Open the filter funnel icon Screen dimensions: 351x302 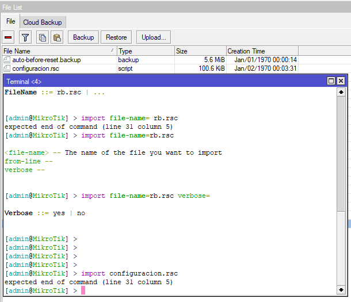25,37
